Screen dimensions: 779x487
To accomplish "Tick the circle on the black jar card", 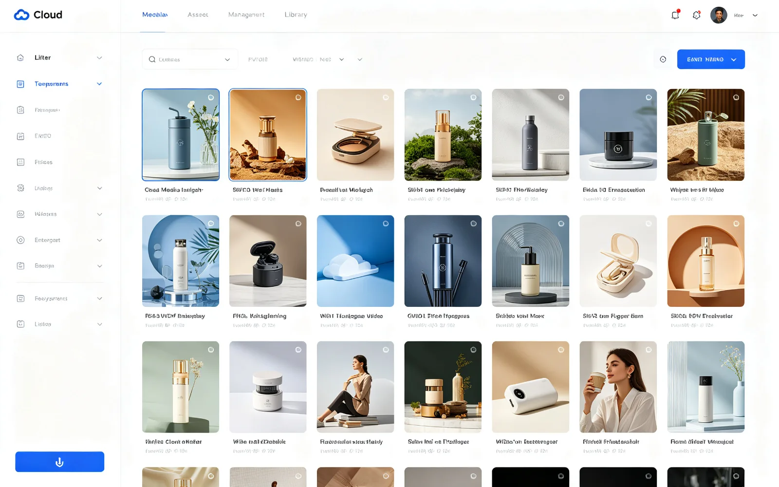I will (649, 97).
